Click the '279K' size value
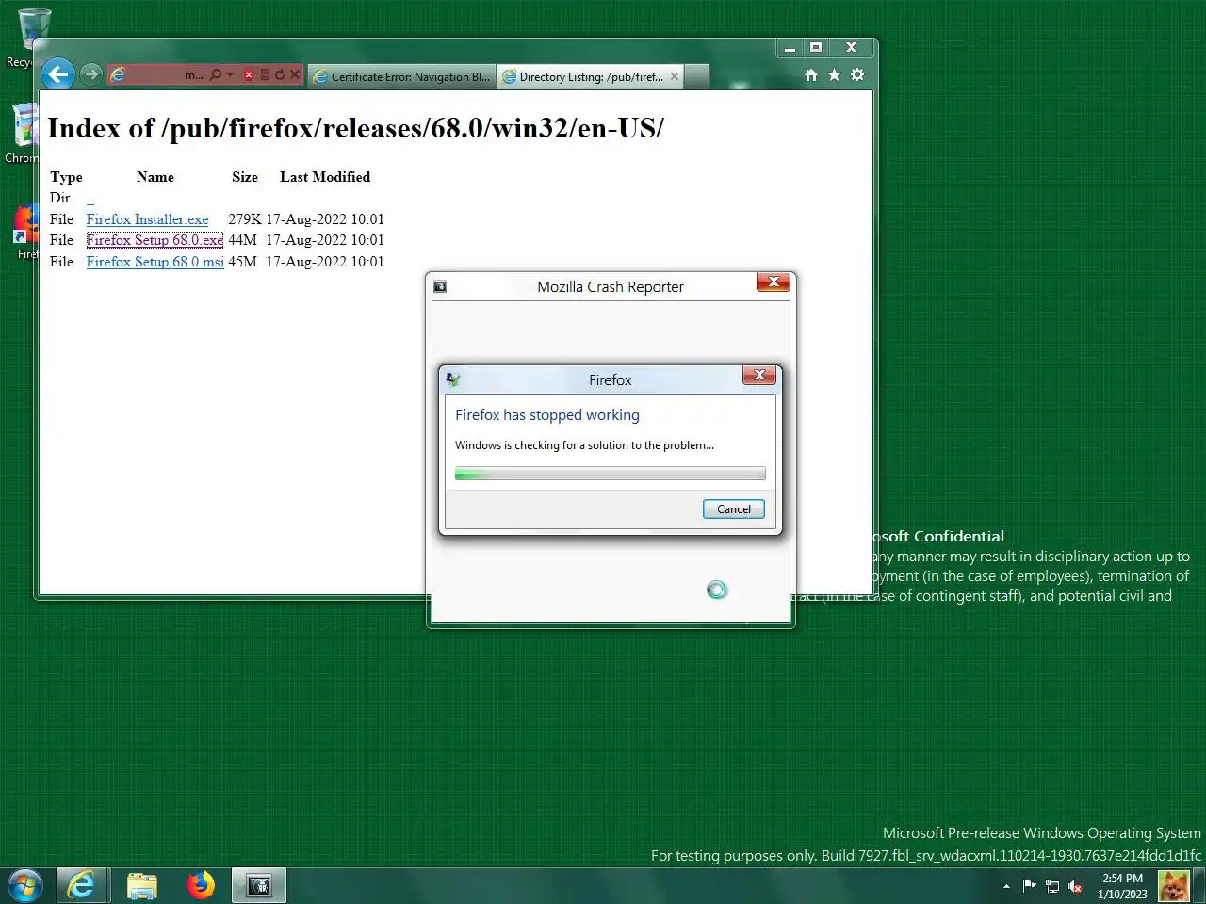Screen dimensions: 1206x904 pyautogui.click(x=245, y=219)
